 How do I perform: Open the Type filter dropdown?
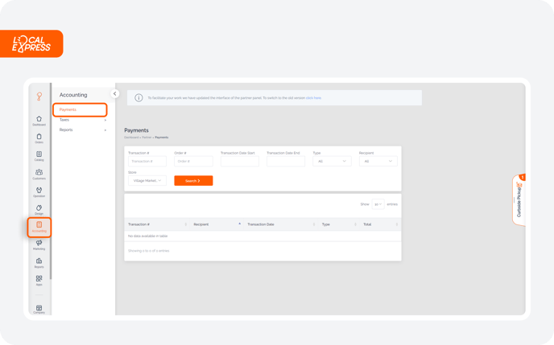pyautogui.click(x=332, y=161)
